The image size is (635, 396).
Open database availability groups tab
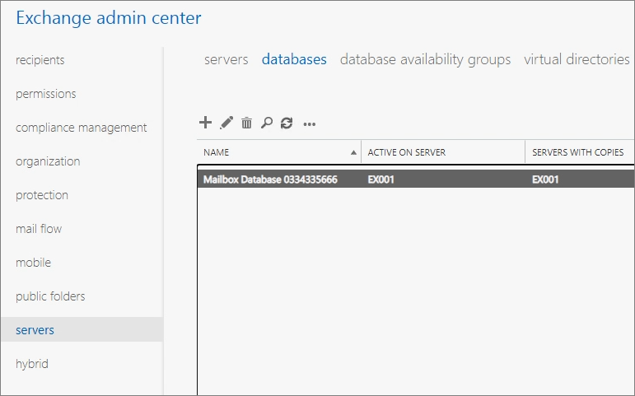point(425,60)
